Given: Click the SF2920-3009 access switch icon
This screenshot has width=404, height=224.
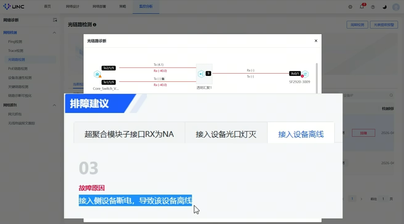Looking at the screenshot, I should [x=305, y=74].
